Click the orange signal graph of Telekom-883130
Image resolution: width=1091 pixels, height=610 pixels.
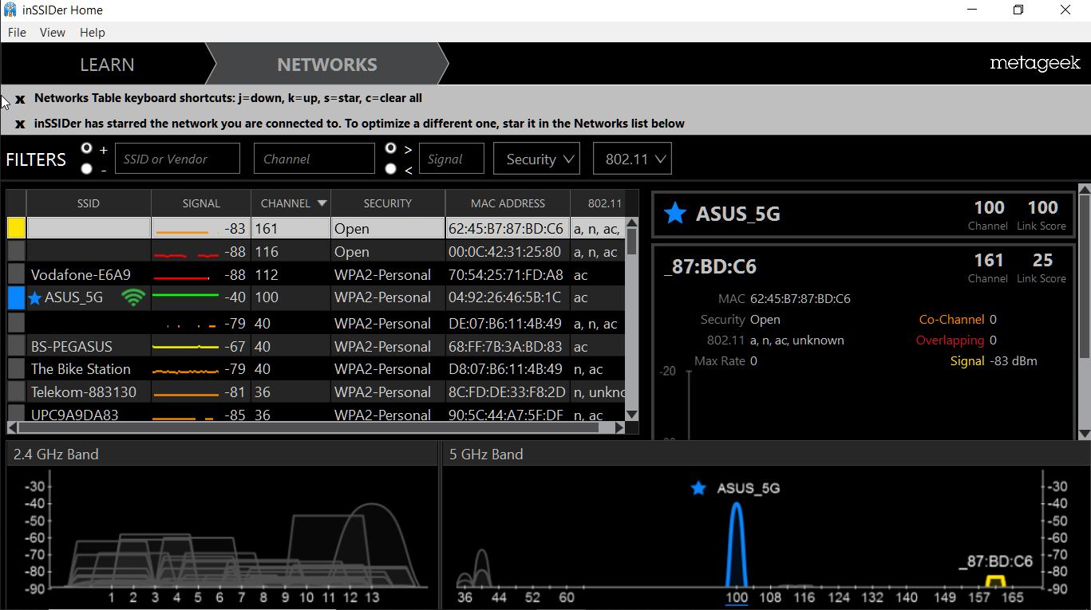coord(186,395)
